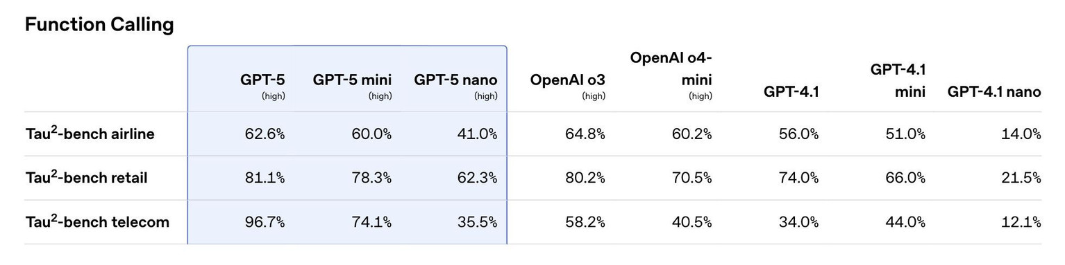Click GPT-5 retail score 81.1%
Image resolution: width=1065 pixels, height=265 pixels.
click(x=265, y=178)
